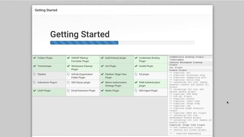Viewport: 244px width, 137px height.
Task: Select the Gradle Plugin grid label
Action: 146,66
